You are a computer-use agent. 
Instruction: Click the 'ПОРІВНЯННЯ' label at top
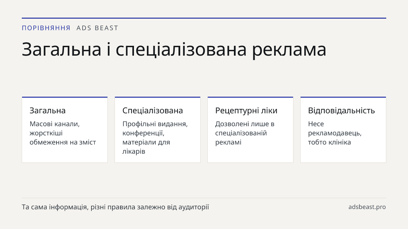coord(46,28)
